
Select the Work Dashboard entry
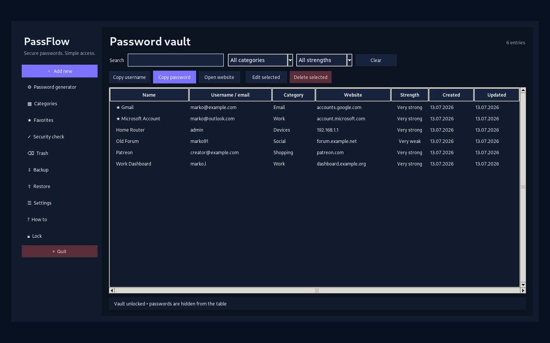pos(315,164)
